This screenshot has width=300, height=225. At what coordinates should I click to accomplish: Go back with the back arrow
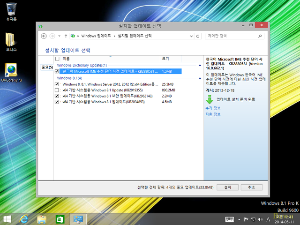coord(44,36)
